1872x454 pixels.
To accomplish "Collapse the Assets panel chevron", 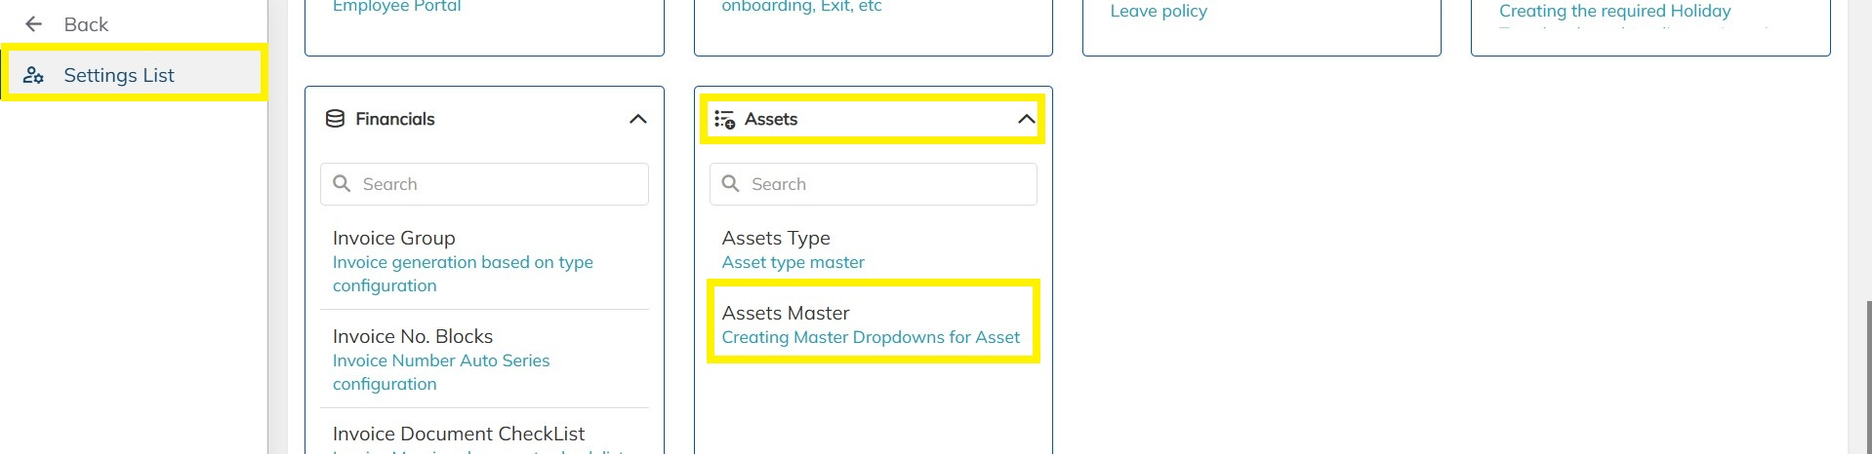I will click(x=1026, y=119).
